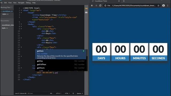The width and height of the screenshot is (171, 96).
Task: Open UTF-8 encoding dropdown
Action: click(x=59, y=93)
